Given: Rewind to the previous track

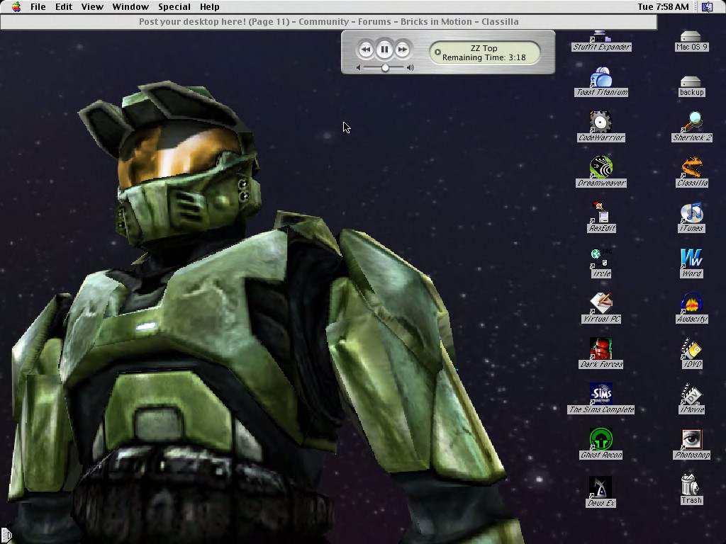Looking at the screenshot, I should click(367, 49).
